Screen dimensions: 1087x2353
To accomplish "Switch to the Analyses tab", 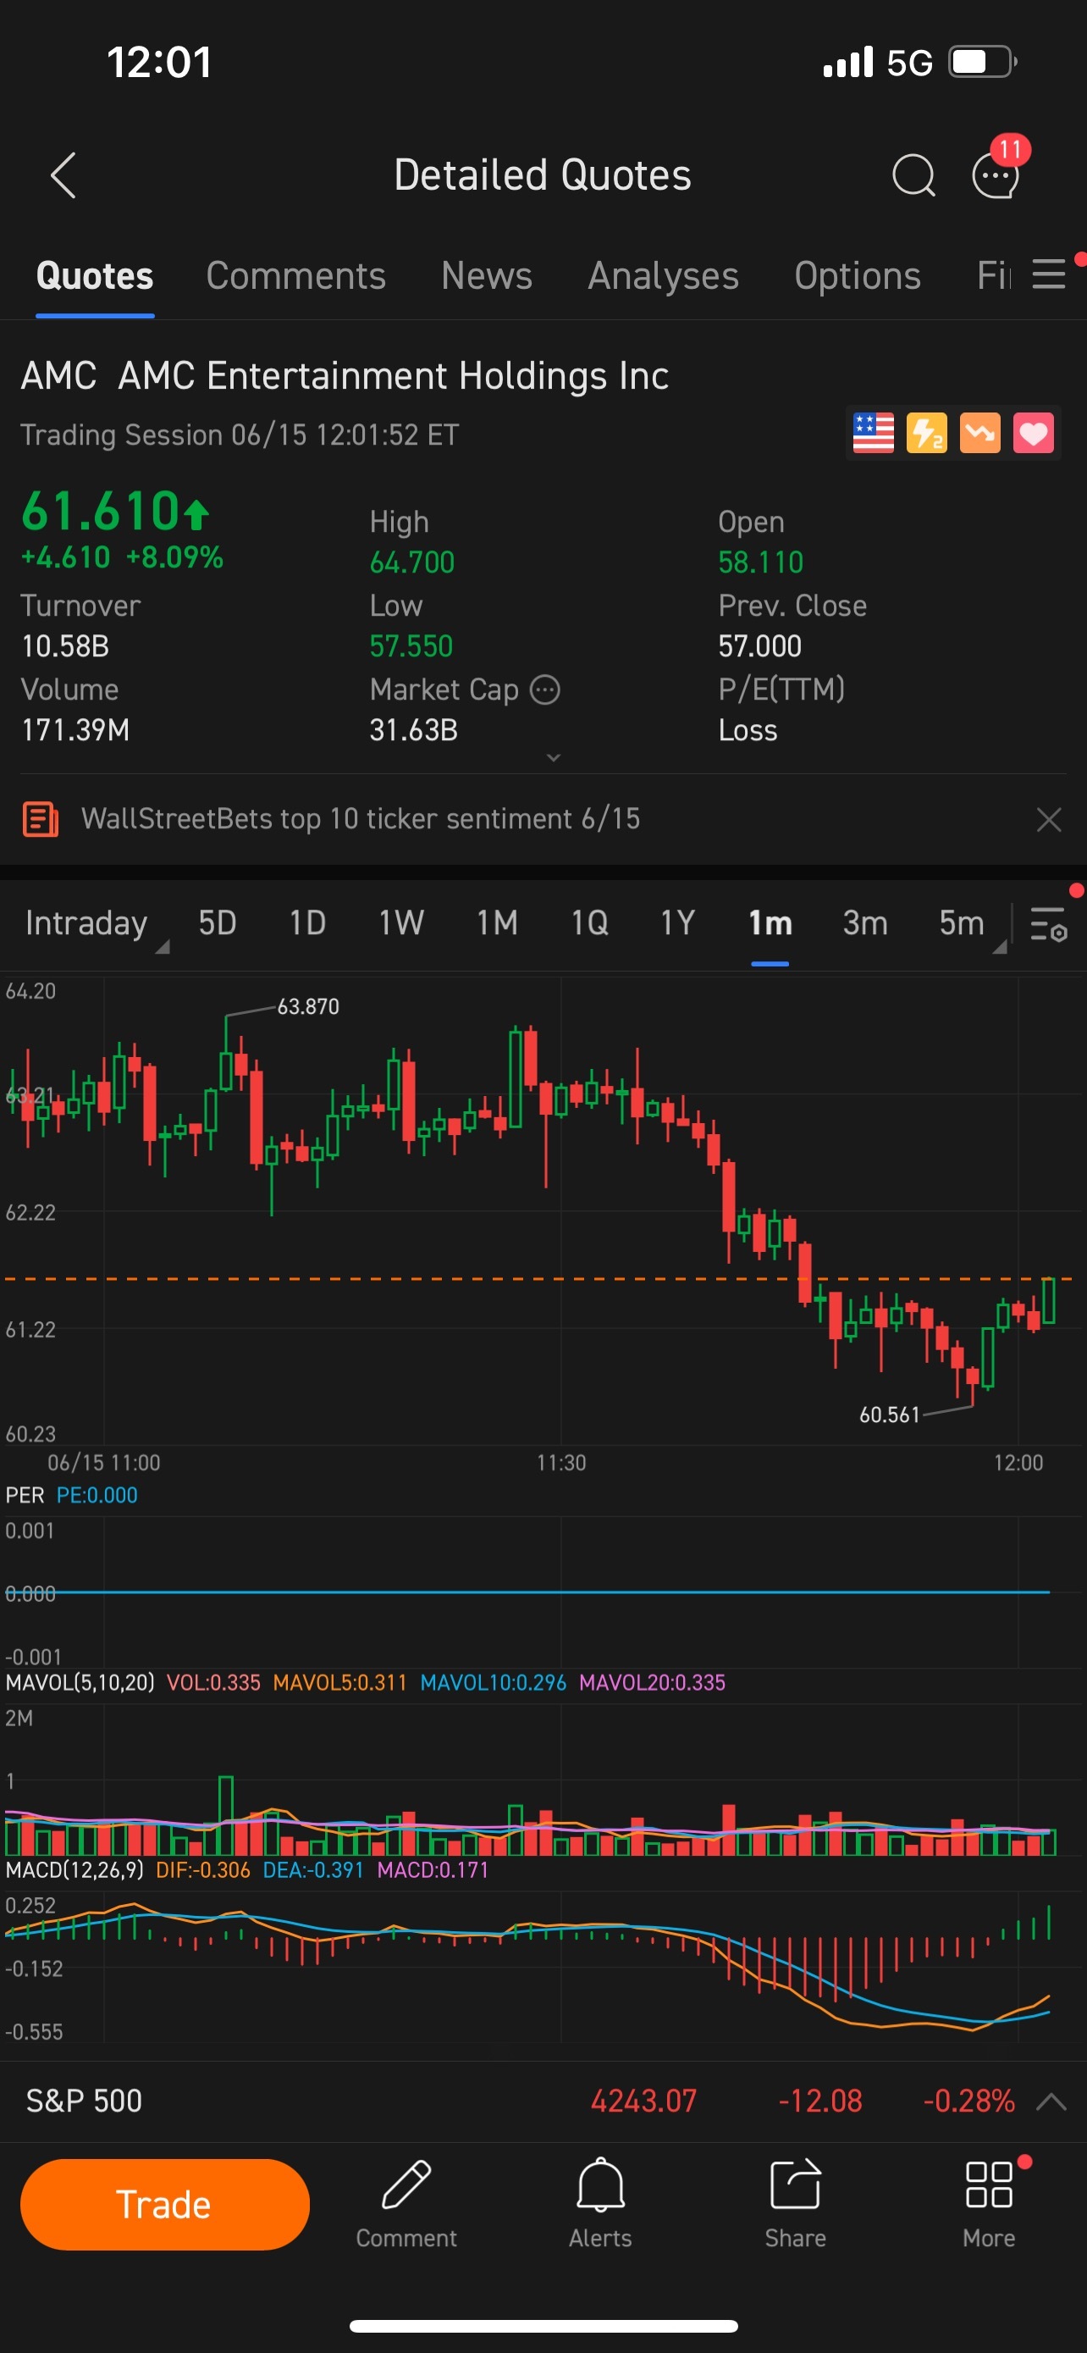I will (x=663, y=276).
